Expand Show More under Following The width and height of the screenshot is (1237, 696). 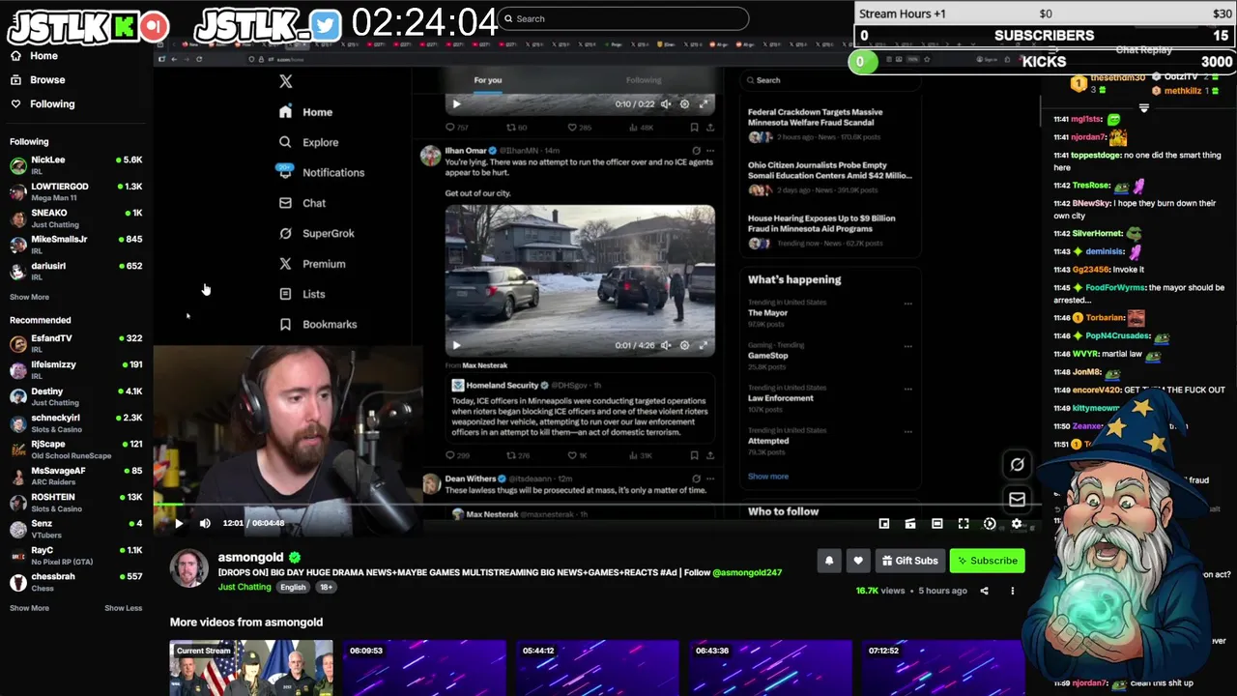point(29,297)
